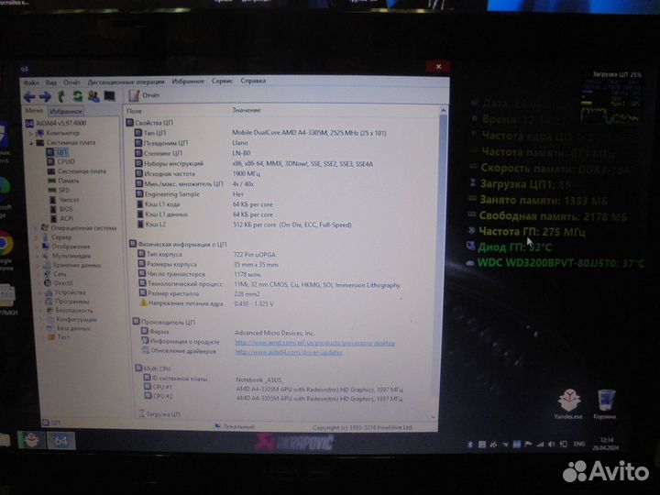Open the Избранное menu in the menu bar
The height and width of the screenshot is (495, 660).
(x=188, y=81)
